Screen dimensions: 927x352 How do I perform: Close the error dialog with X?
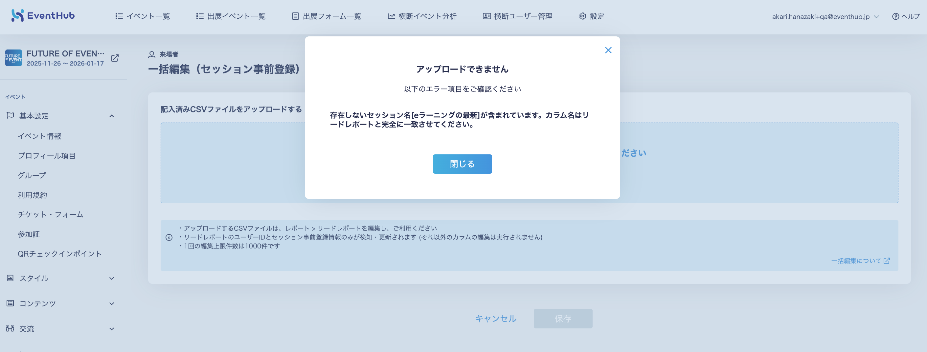tap(608, 50)
